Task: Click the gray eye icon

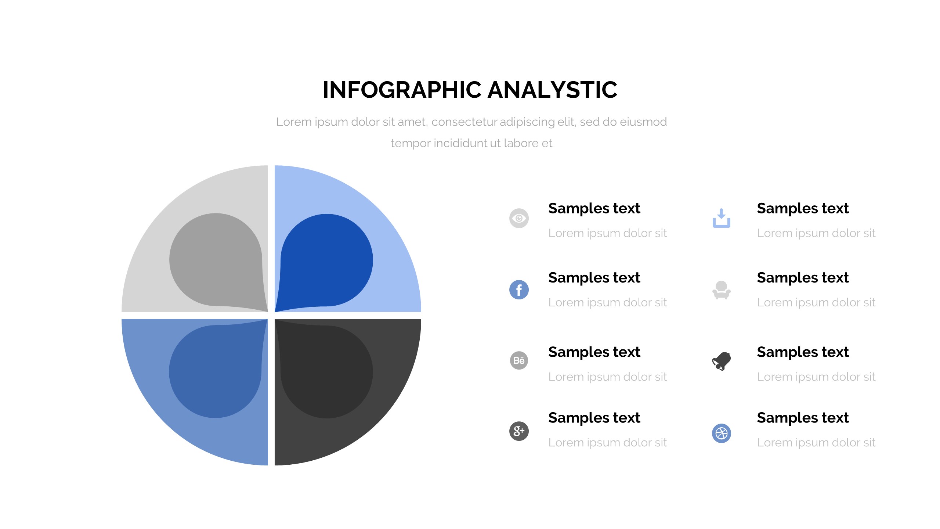Action: (519, 218)
